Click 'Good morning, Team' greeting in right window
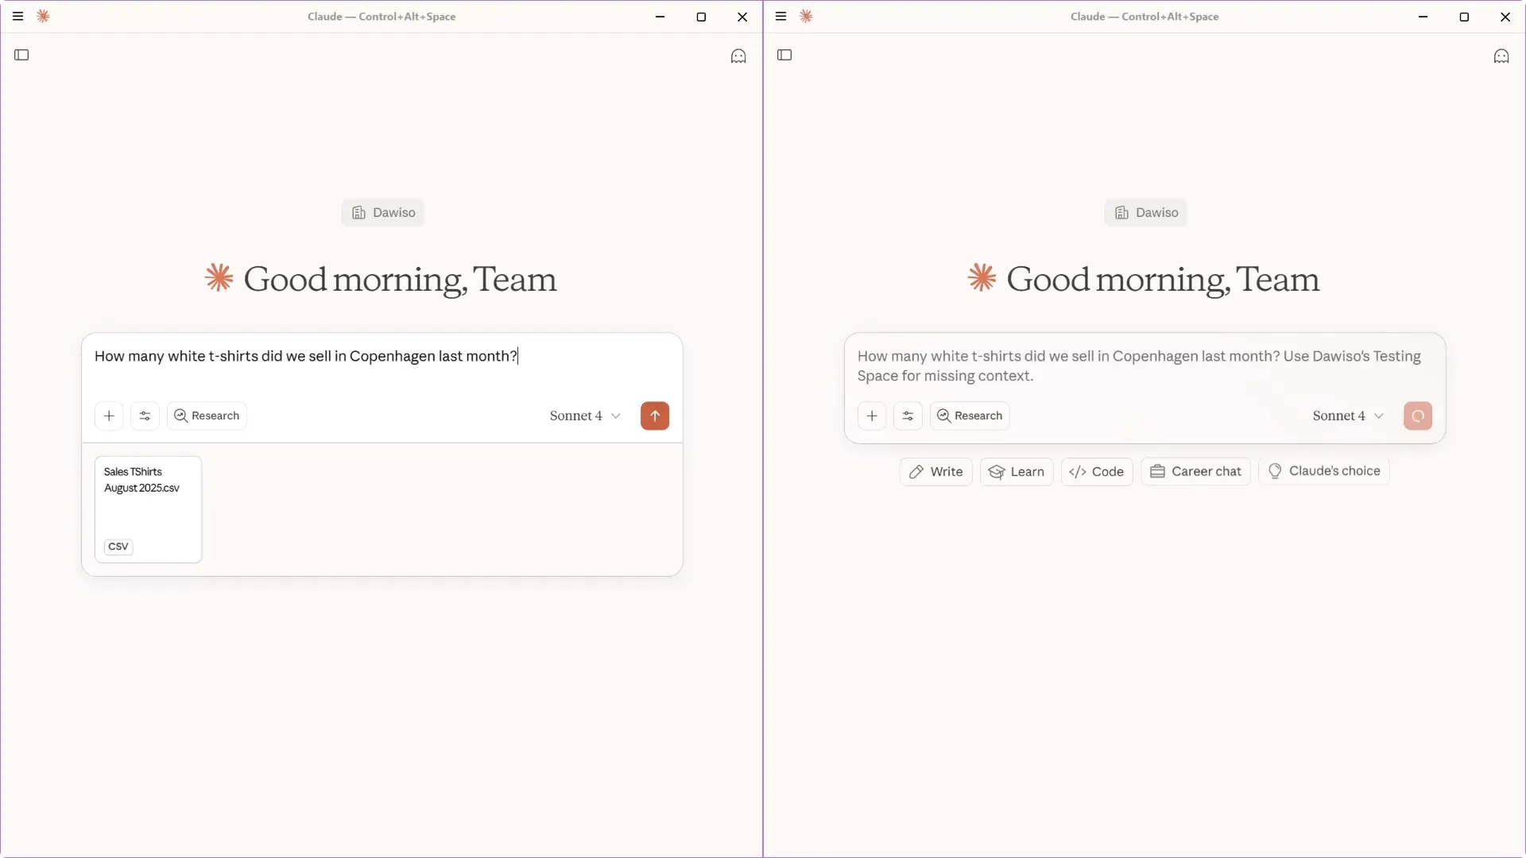 (1163, 280)
